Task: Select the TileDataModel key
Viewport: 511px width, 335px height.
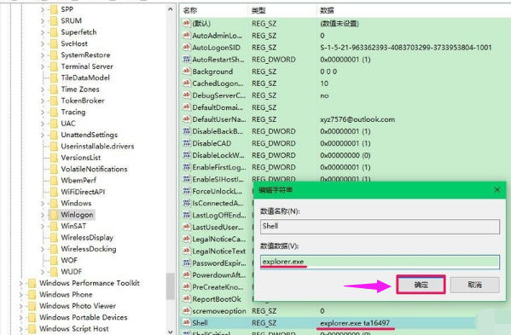Action: (x=85, y=78)
